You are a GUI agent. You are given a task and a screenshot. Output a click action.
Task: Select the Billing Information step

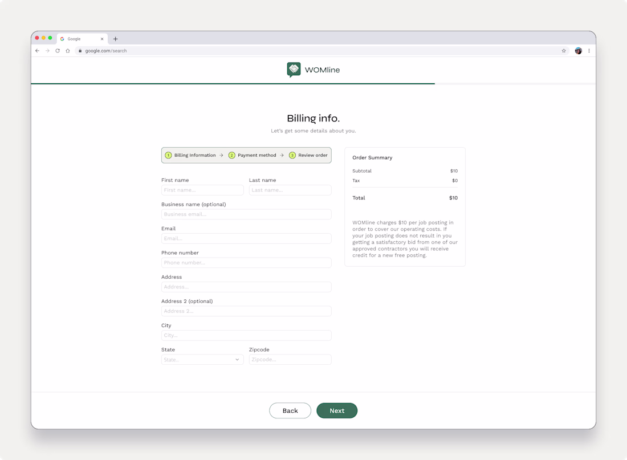(x=190, y=155)
